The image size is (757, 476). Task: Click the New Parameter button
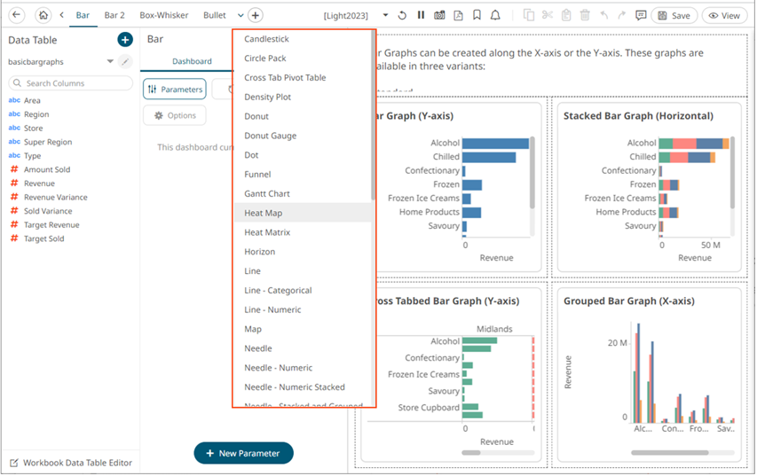click(x=243, y=453)
